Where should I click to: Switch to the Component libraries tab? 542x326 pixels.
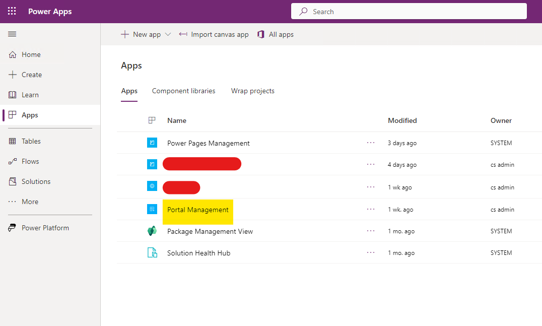tap(183, 91)
